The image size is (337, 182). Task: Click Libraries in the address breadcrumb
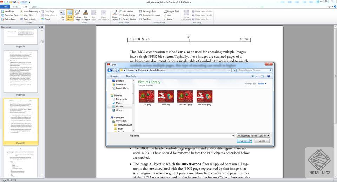(130, 70)
